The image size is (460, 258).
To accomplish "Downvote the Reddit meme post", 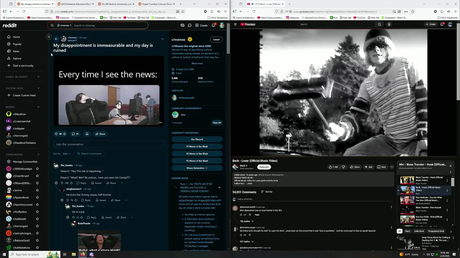I will pos(64,134).
